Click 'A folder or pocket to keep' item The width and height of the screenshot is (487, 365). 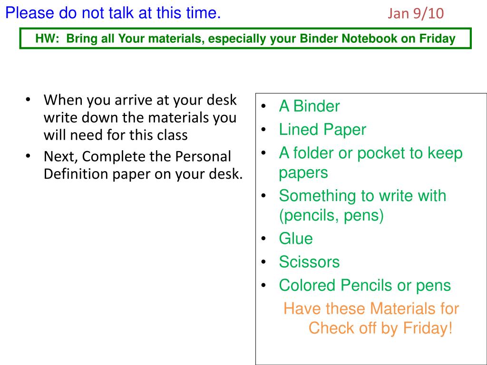[x=371, y=154]
